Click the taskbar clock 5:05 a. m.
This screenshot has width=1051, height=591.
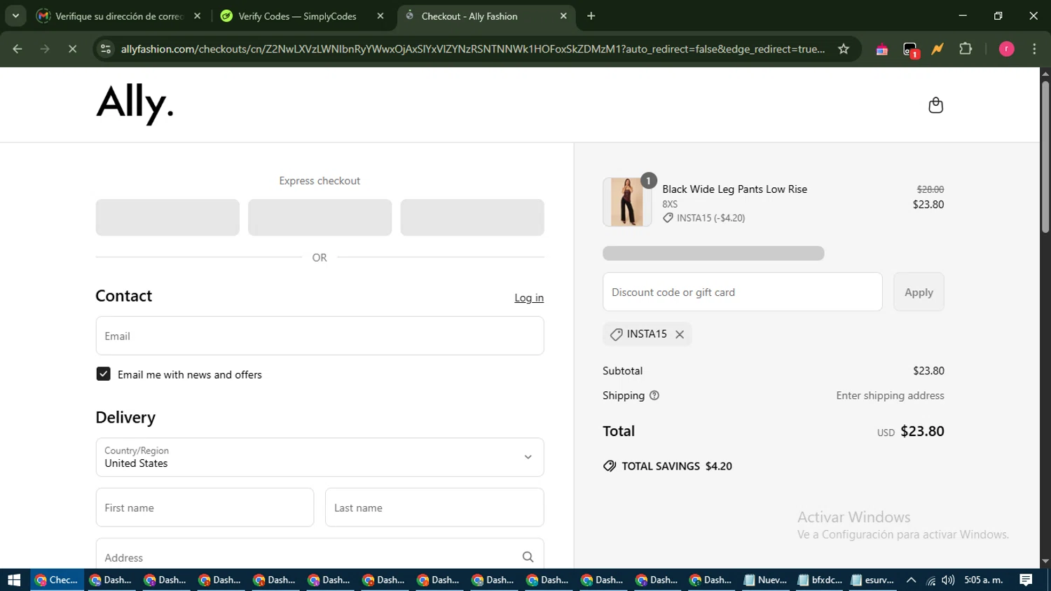pos(984,580)
